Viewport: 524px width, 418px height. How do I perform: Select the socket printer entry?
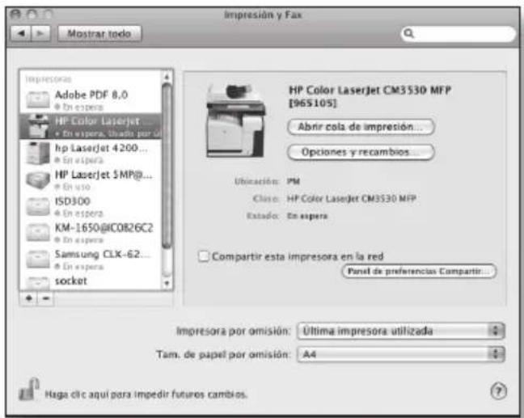(91, 282)
